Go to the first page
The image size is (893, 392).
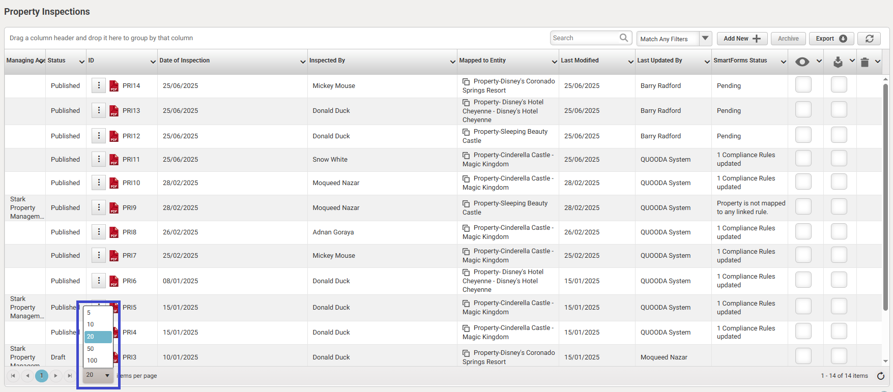pyautogui.click(x=13, y=376)
